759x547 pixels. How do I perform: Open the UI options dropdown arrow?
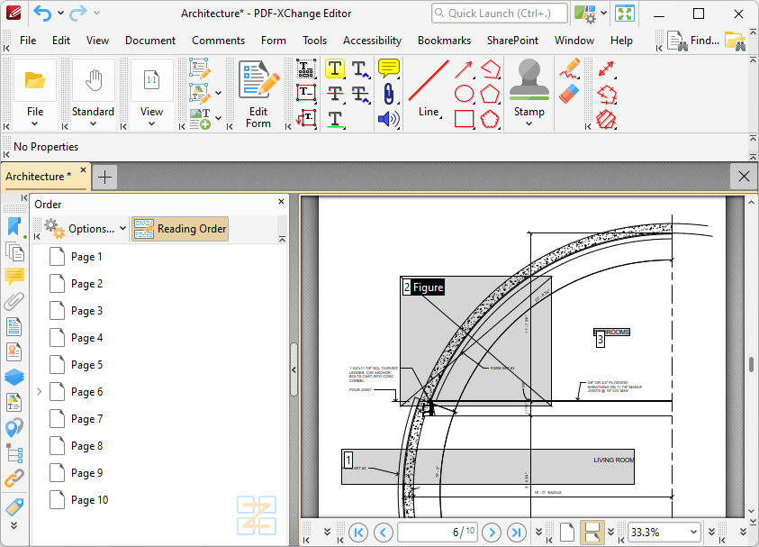pos(603,13)
